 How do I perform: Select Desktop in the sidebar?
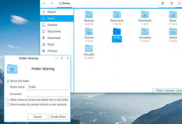click(x=57, y=25)
